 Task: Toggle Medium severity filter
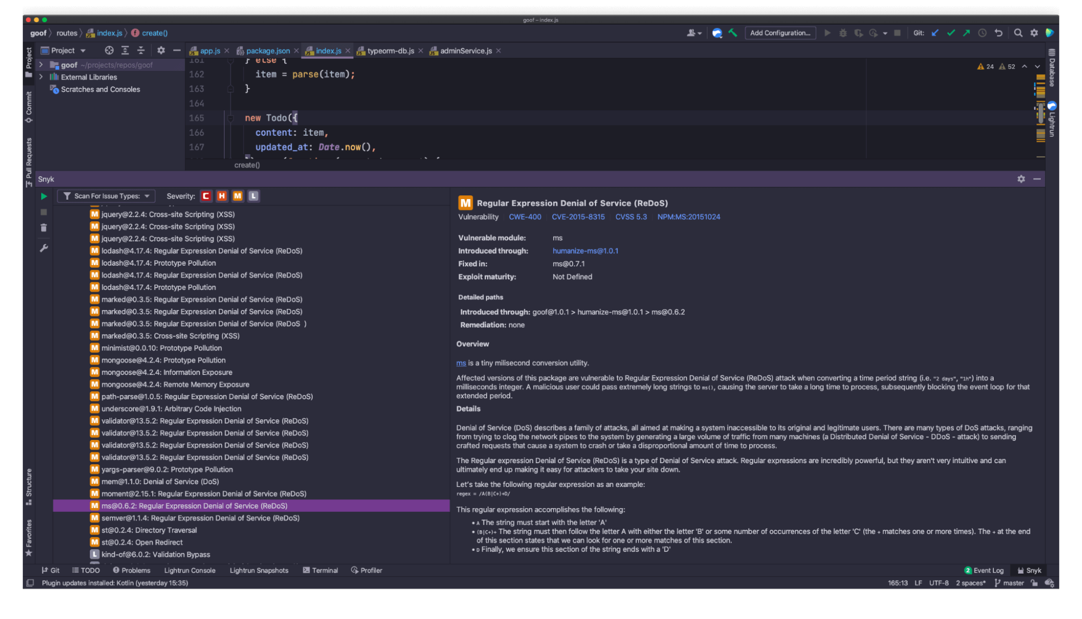[x=238, y=196]
